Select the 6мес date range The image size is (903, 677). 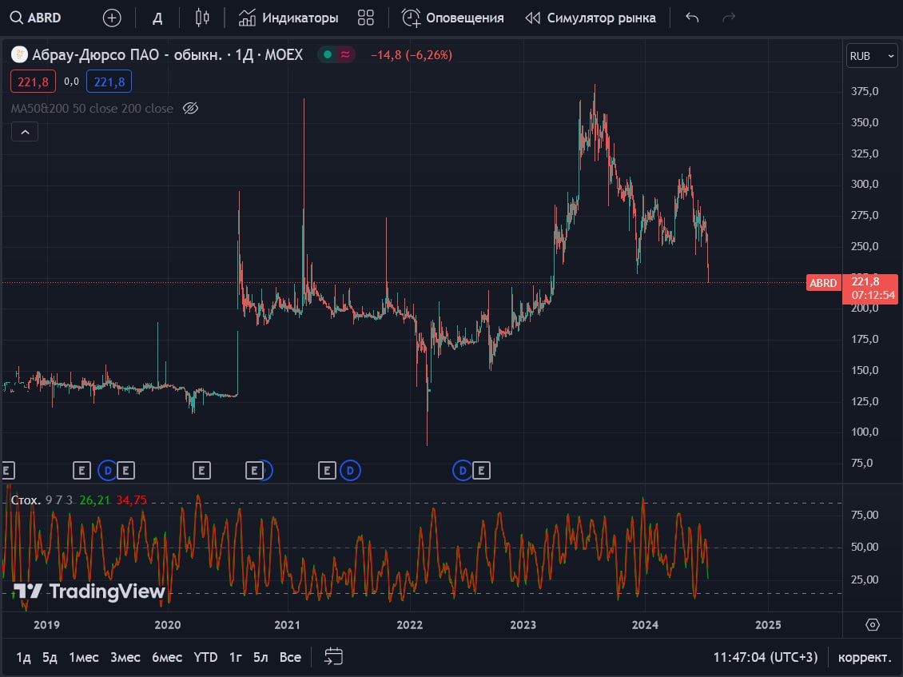(167, 657)
